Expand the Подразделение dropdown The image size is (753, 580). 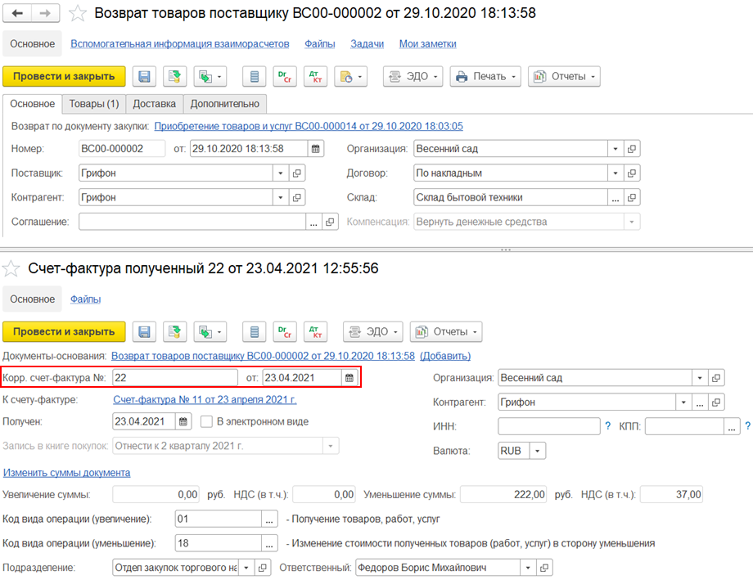click(x=246, y=568)
